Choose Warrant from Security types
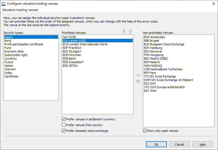The image size is (218, 150). pos(10,69)
